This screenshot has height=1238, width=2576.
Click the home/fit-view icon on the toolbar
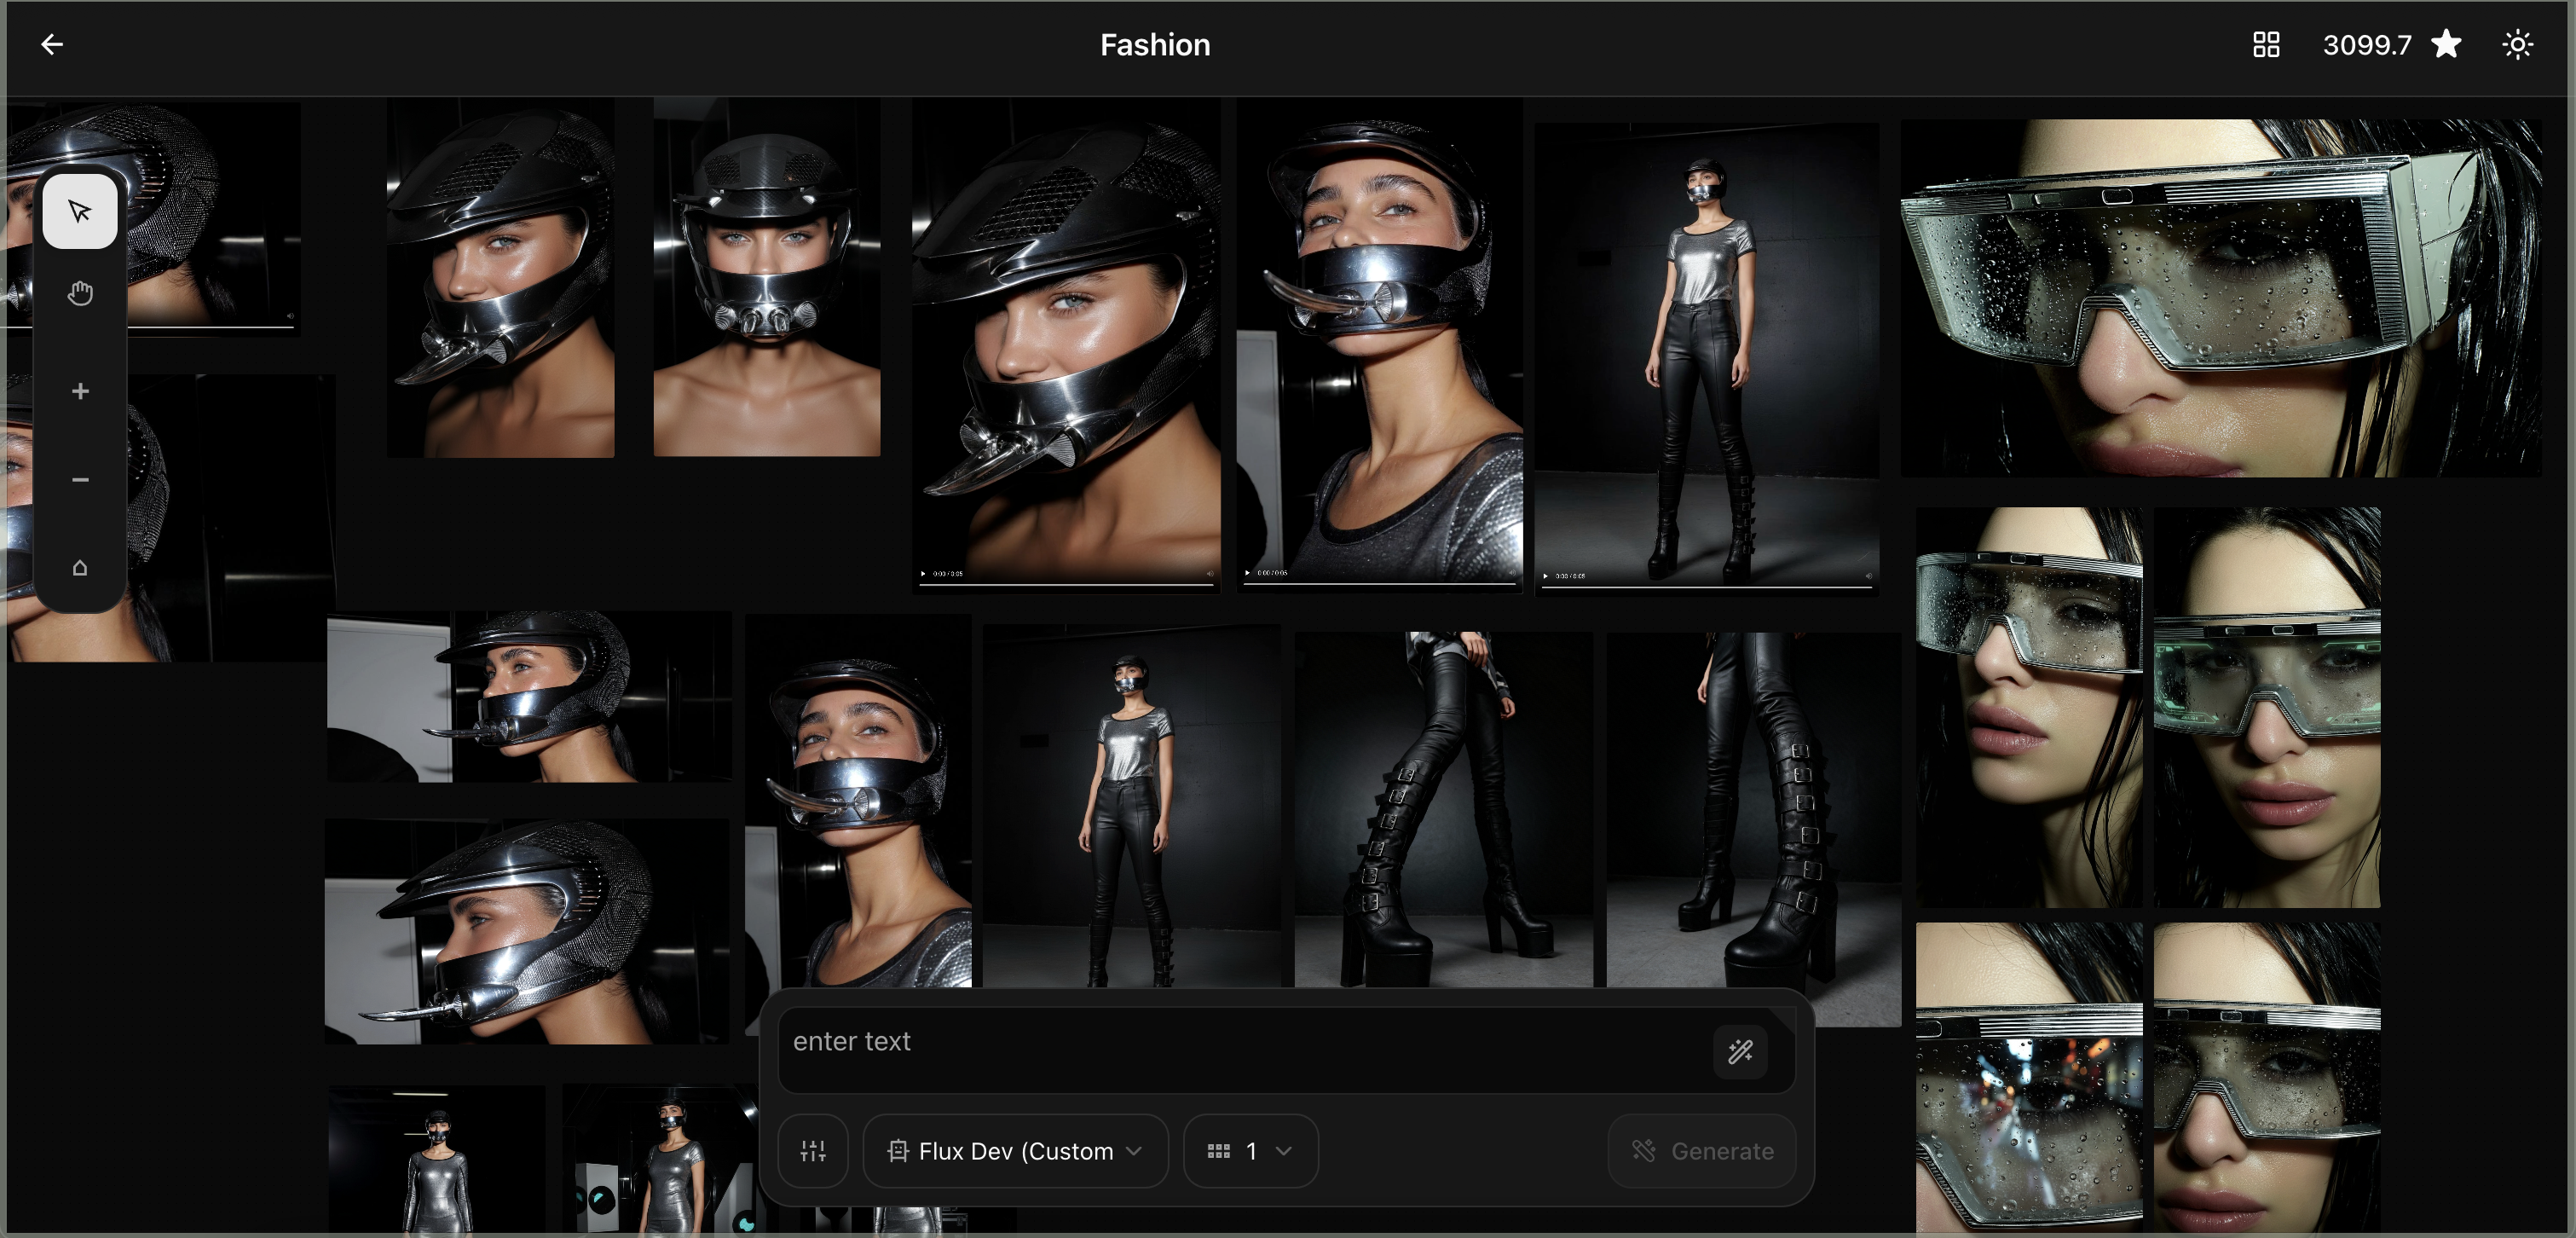pos(79,567)
